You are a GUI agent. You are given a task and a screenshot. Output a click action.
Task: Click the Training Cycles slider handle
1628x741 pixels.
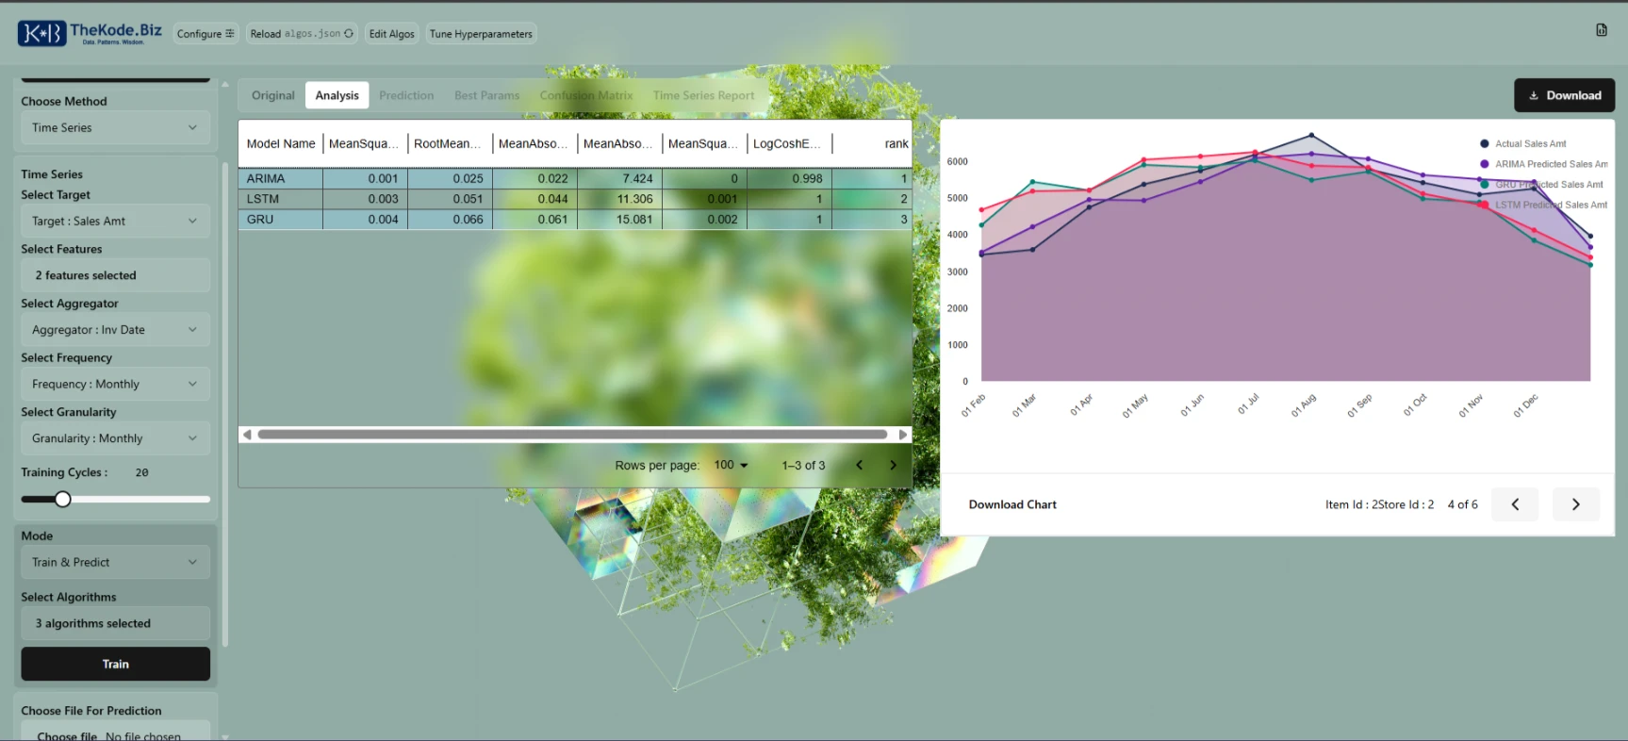pyautogui.click(x=63, y=500)
